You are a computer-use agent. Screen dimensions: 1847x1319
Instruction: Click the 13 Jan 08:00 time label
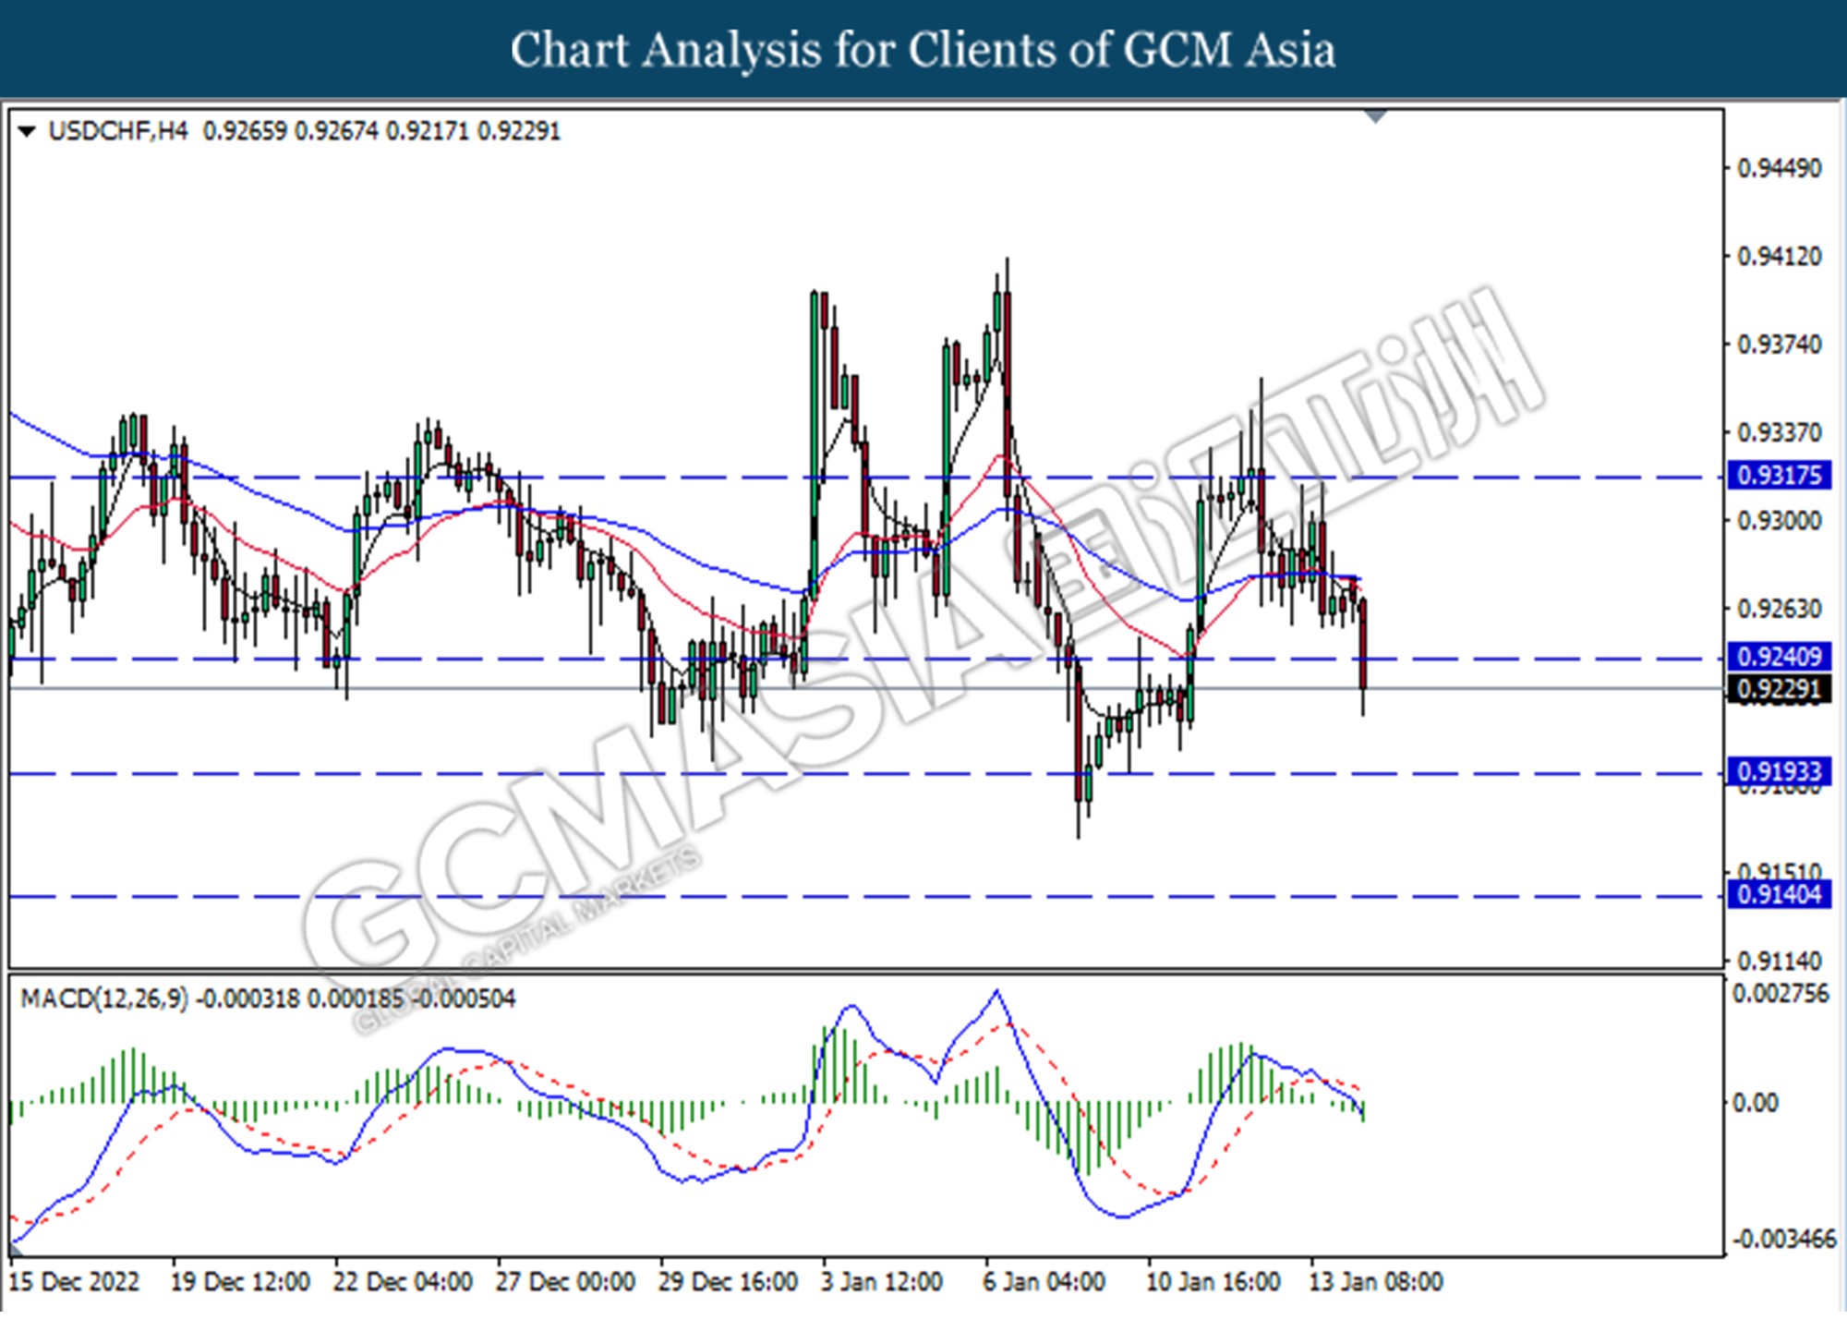(1375, 1283)
